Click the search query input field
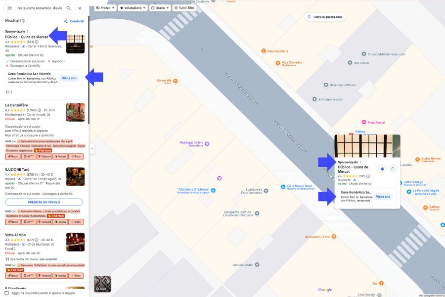The height and width of the screenshot is (297, 445). click(40, 8)
